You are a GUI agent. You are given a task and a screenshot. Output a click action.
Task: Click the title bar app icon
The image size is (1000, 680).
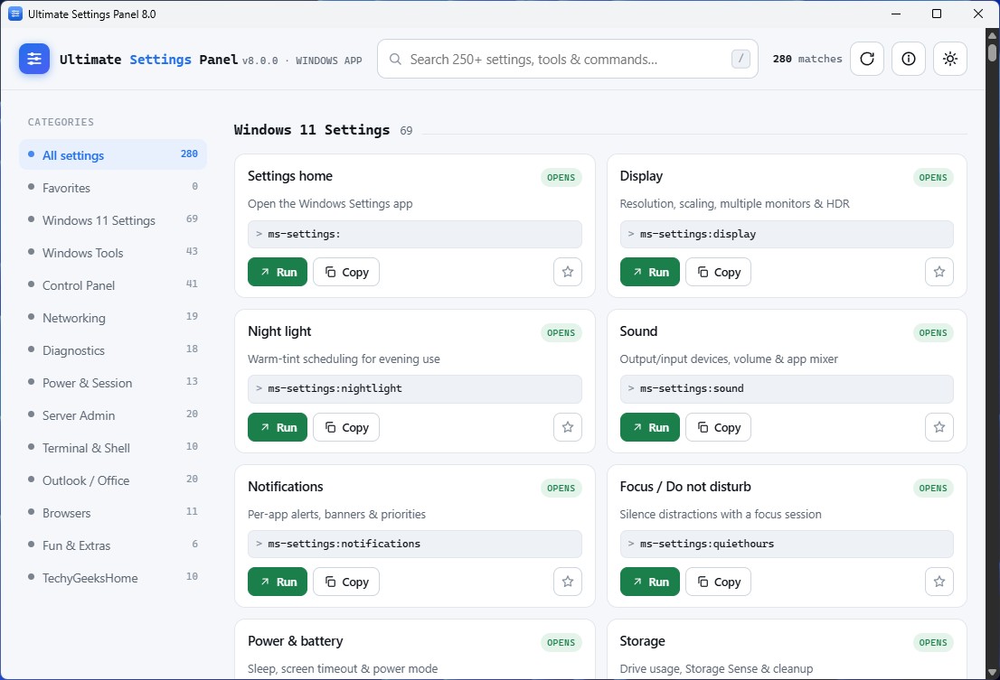pos(15,14)
